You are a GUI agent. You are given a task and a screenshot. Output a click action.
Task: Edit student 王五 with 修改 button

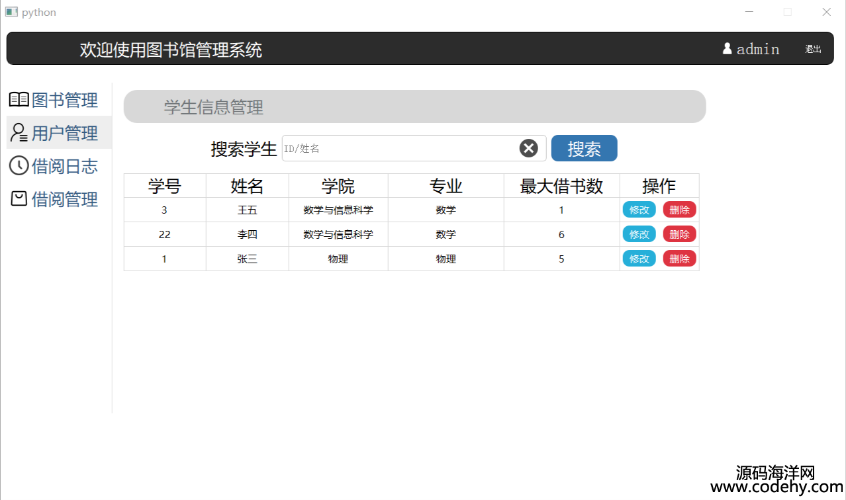[639, 210]
